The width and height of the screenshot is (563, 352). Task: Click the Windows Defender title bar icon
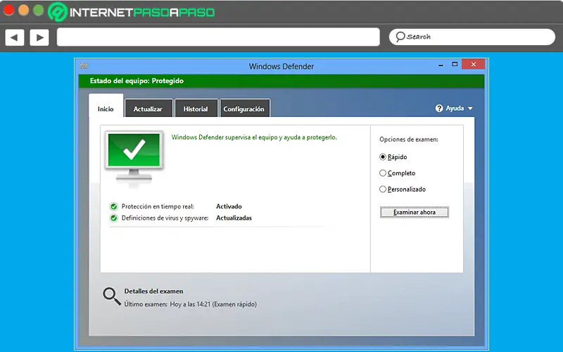(84, 65)
